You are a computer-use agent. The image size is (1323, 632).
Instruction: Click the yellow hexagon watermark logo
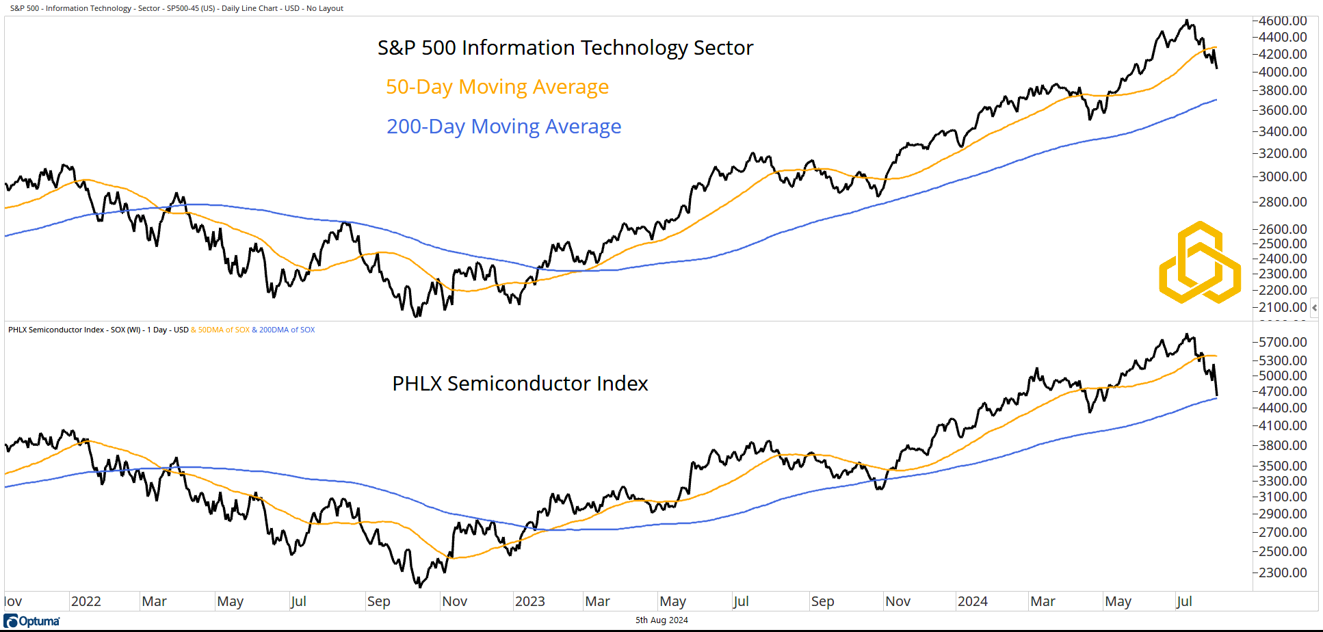1200,262
